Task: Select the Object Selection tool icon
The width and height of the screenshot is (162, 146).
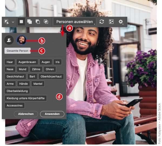Action: 6,22
